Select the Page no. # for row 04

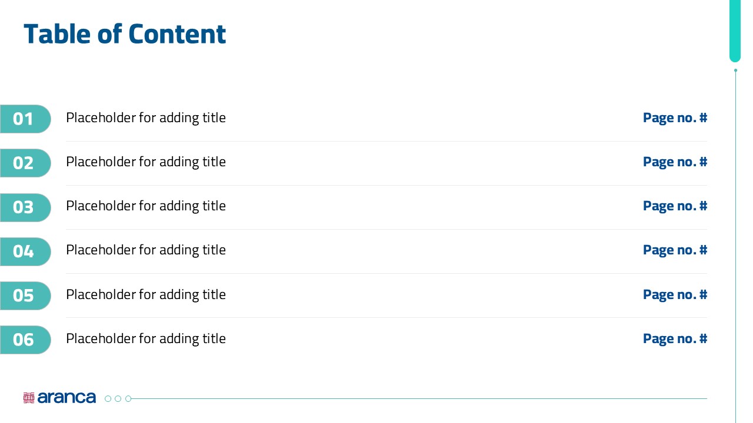tap(675, 250)
